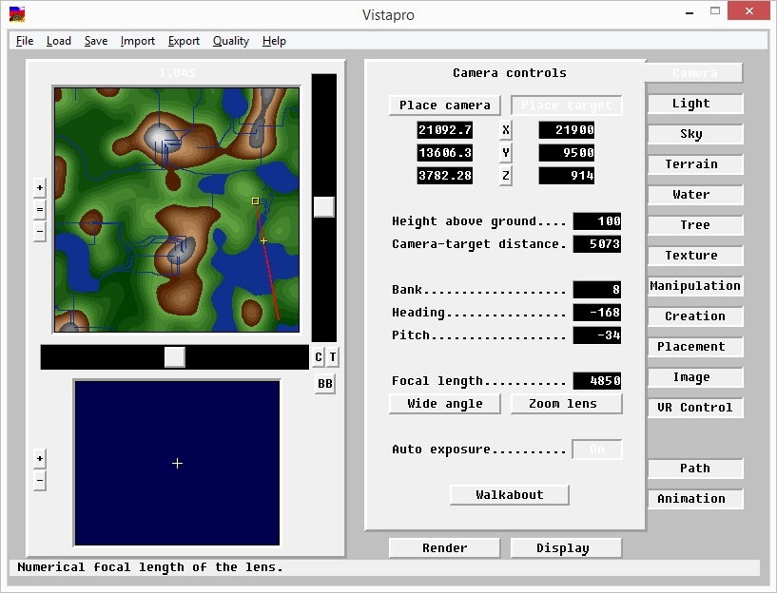Open the Export menu
The image size is (777, 593).
click(x=184, y=41)
